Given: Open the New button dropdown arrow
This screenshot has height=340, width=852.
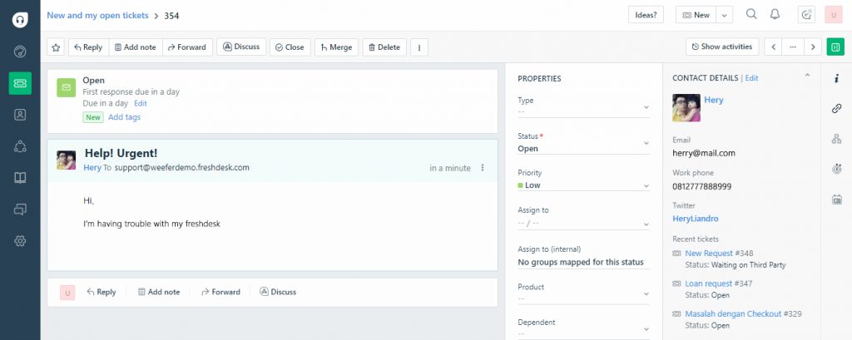Looking at the screenshot, I should point(725,15).
